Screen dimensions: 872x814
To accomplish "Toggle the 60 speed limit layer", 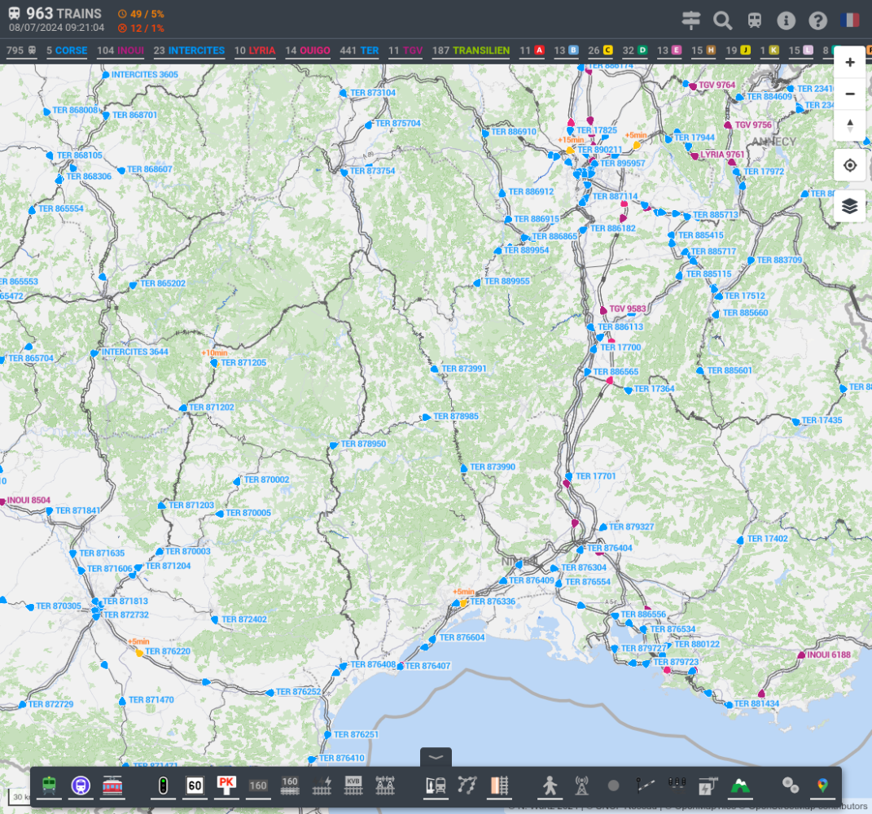I will [x=195, y=786].
